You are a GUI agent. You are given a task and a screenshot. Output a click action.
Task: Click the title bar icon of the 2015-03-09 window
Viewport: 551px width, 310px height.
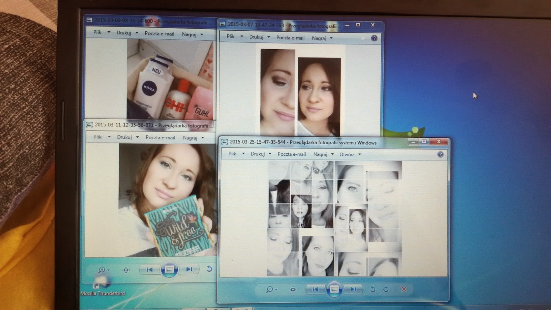89,20
